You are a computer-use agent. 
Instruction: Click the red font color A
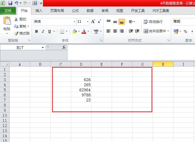84,31
